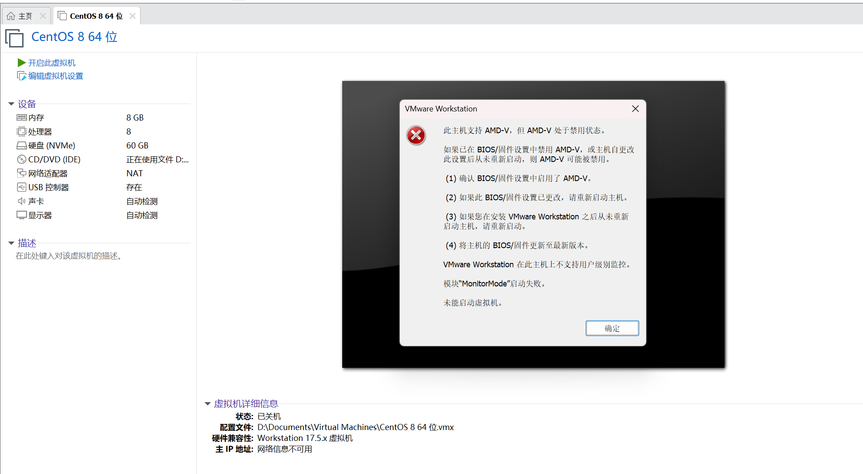Select the USB controller (USB 控制器) icon
Image resolution: width=863 pixels, height=474 pixels.
point(21,187)
